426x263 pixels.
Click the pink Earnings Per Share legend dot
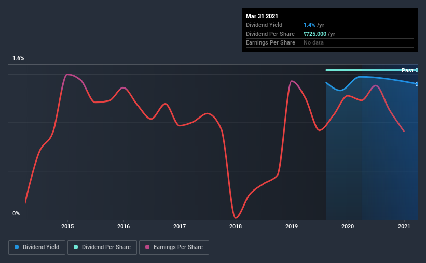[x=147, y=247]
